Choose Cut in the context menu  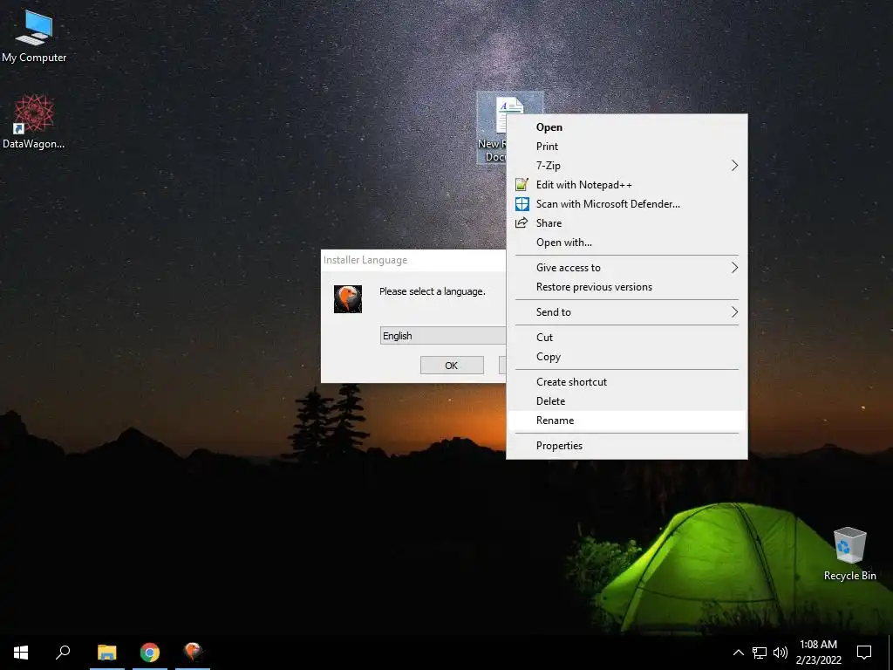pyautogui.click(x=626, y=338)
